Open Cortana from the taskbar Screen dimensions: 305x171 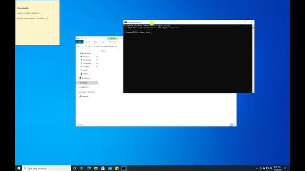pos(75,168)
